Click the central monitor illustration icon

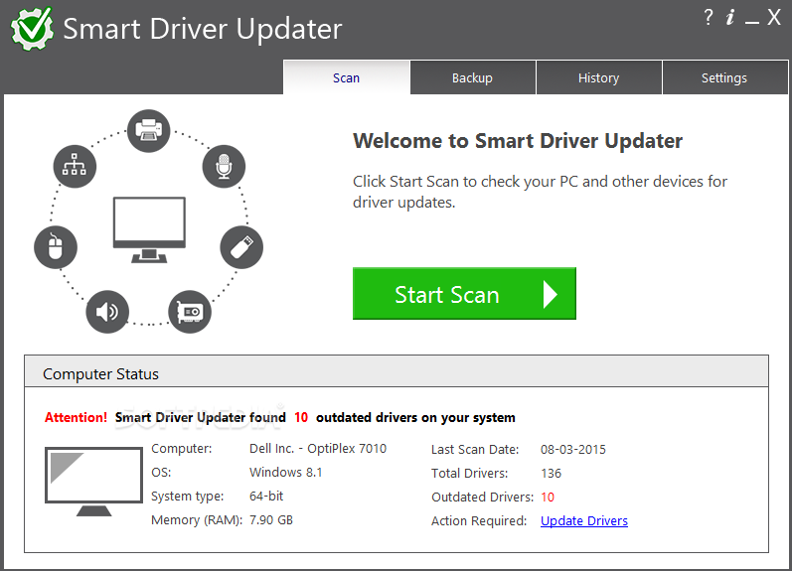click(x=149, y=229)
